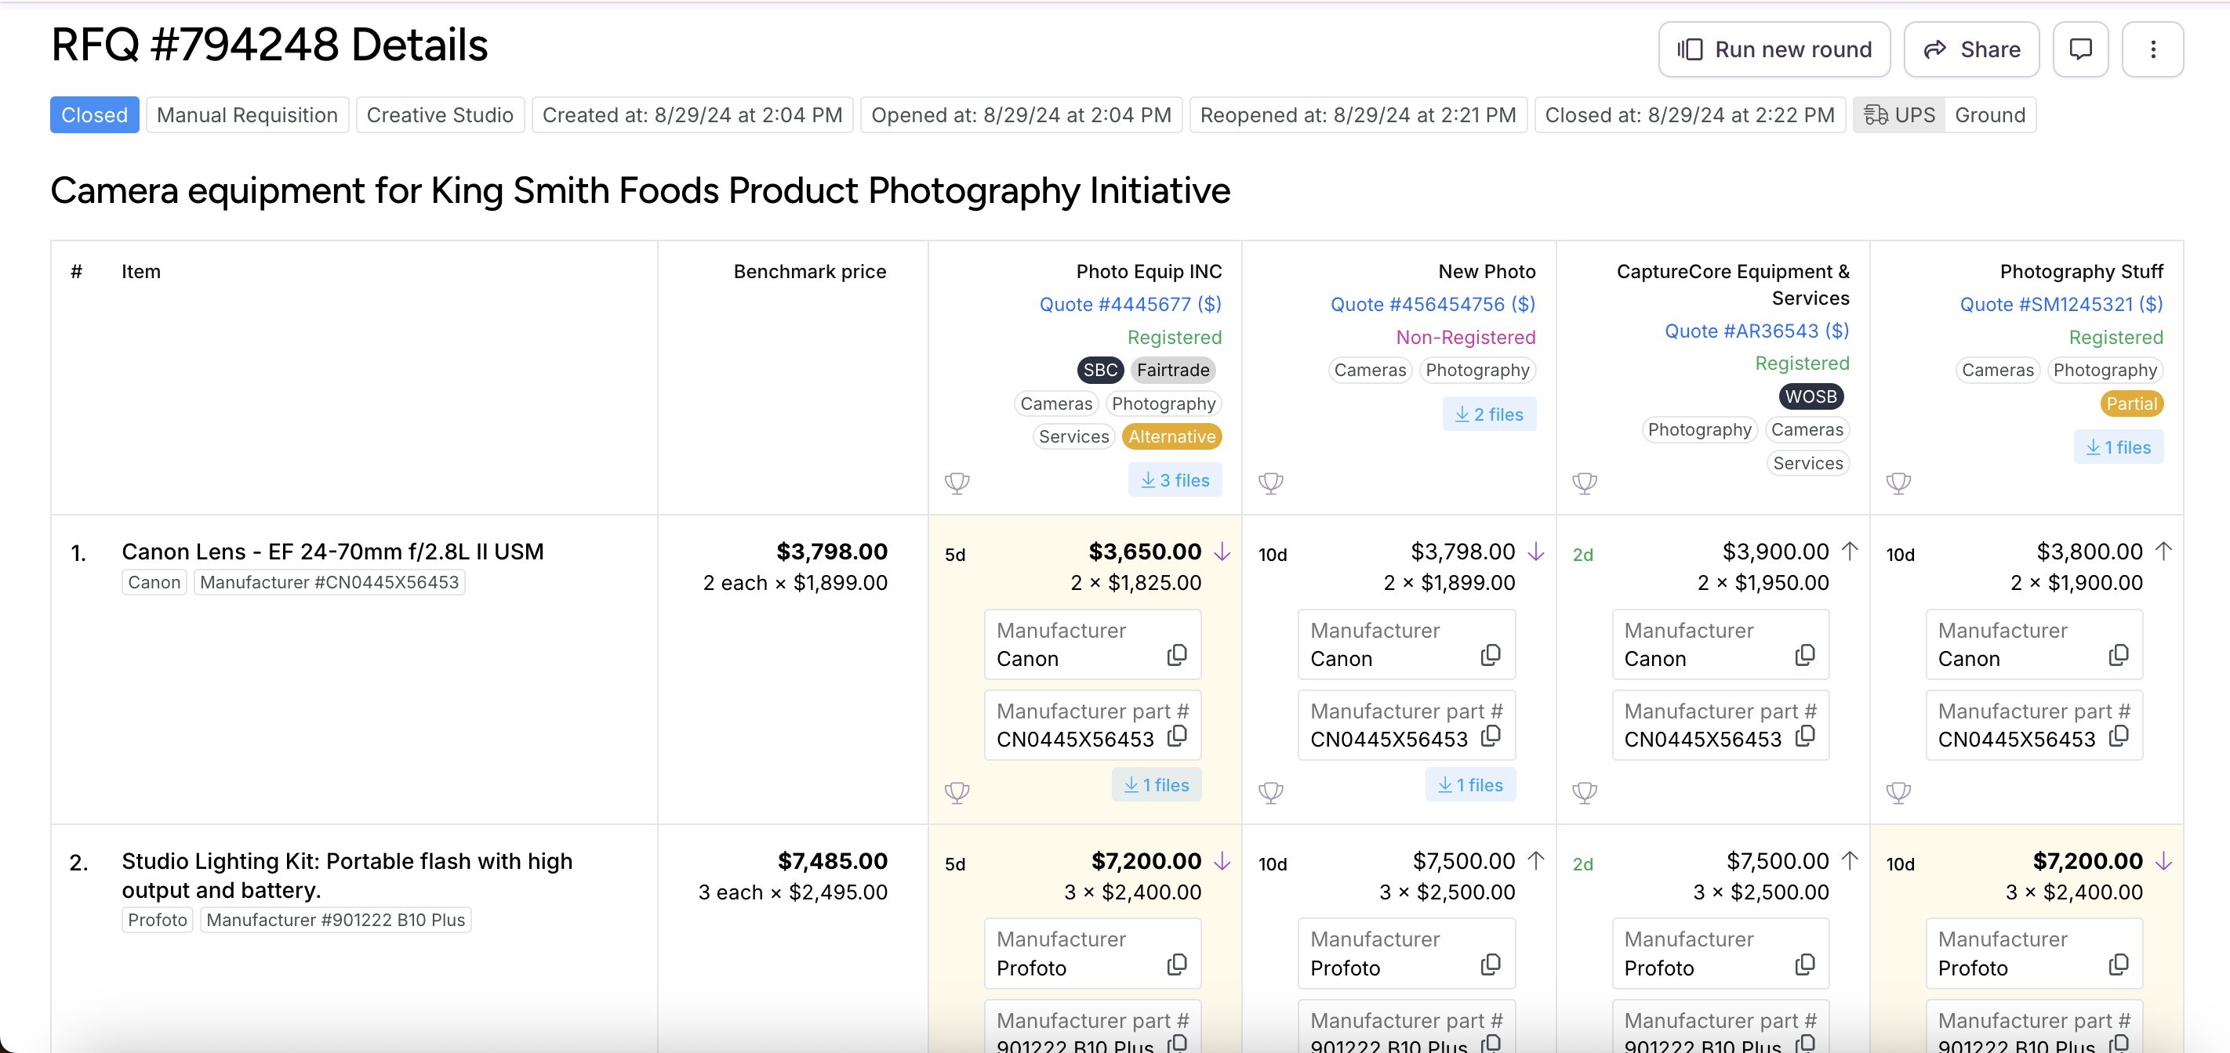
Task: Copy Profoto manufacturer in Photo Equip INC cell
Action: pos(1176,964)
